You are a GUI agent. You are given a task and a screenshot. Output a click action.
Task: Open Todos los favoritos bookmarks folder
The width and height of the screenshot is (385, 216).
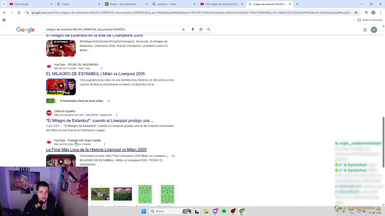(x=370, y=20)
